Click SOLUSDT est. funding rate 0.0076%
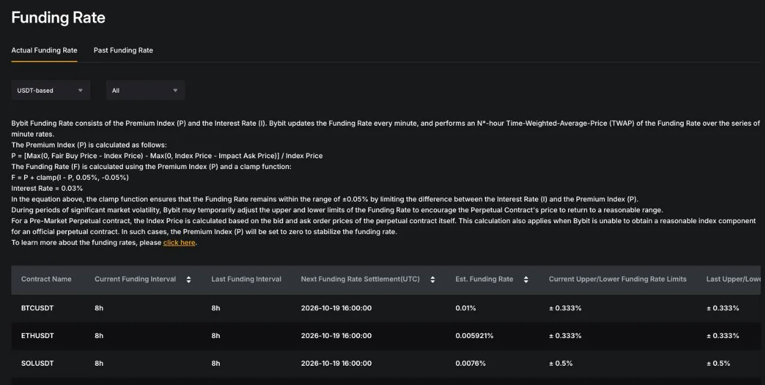This screenshot has width=765, height=385. (470, 363)
